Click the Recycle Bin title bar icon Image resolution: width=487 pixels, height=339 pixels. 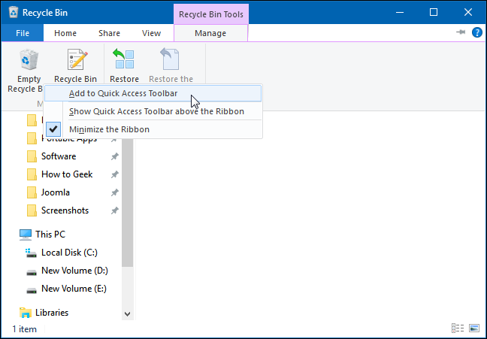pyautogui.click(x=14, y=13)
